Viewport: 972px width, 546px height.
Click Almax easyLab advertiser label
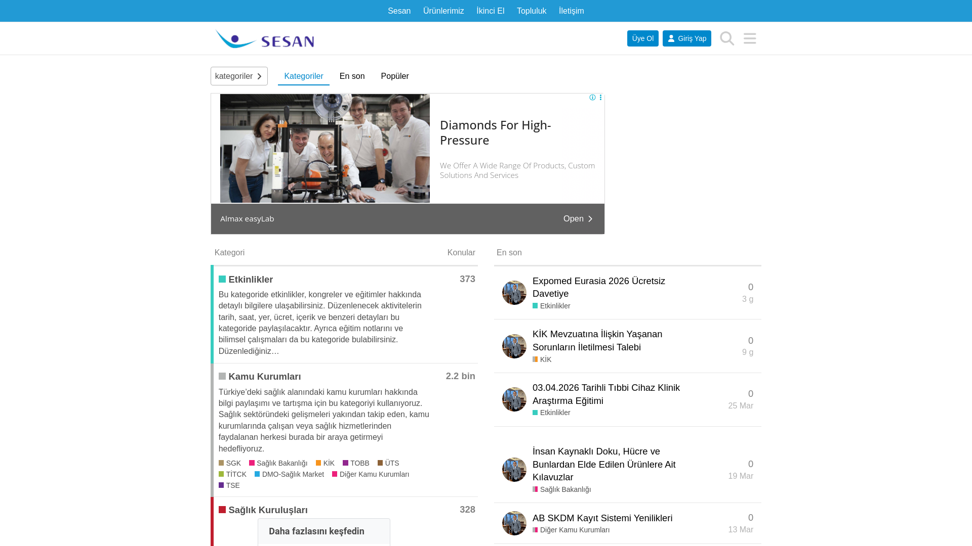click(247, 219)
